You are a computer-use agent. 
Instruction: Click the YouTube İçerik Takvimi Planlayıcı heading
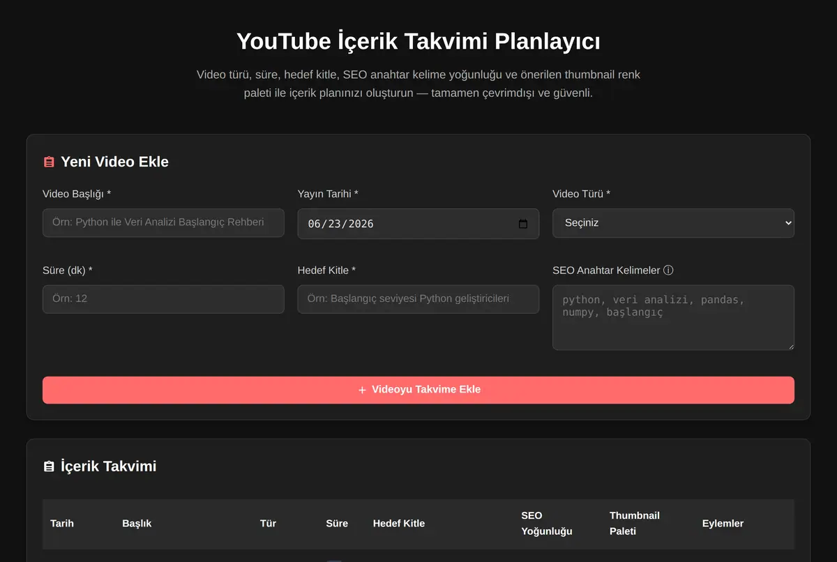(418, 41)
